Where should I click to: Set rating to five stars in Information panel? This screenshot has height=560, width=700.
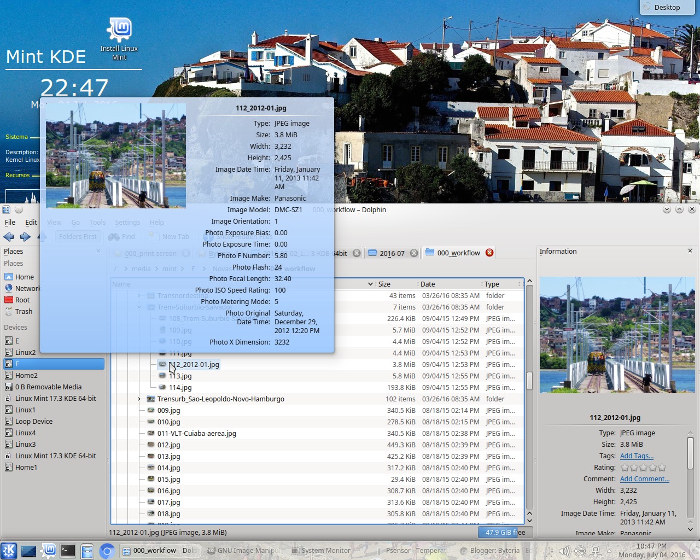(662, 468)
